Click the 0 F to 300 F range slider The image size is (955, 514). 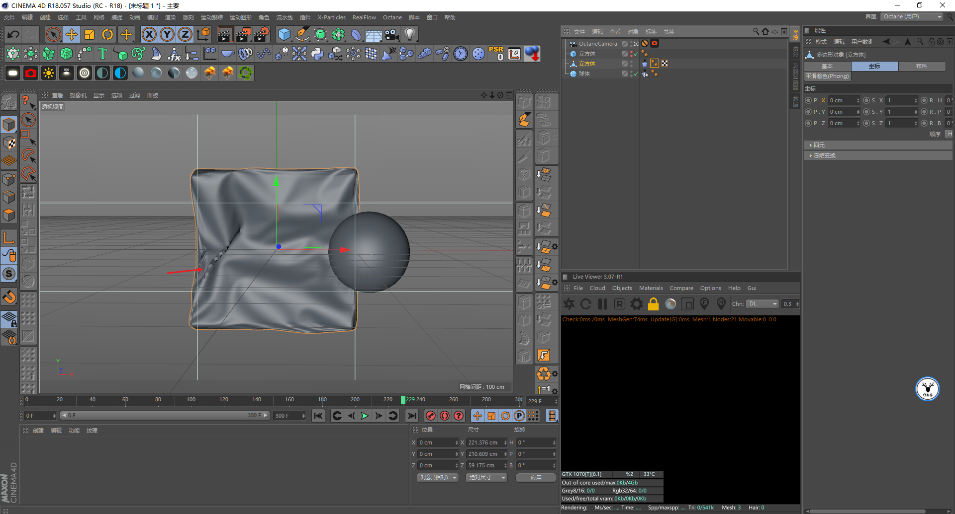point(165,416)
